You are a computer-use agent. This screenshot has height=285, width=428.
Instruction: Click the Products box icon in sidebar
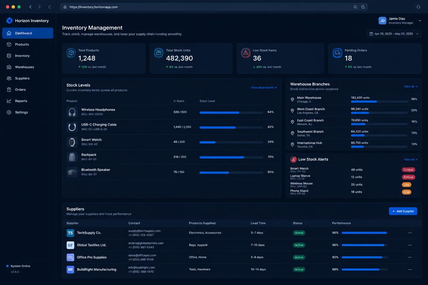point(9,45)
